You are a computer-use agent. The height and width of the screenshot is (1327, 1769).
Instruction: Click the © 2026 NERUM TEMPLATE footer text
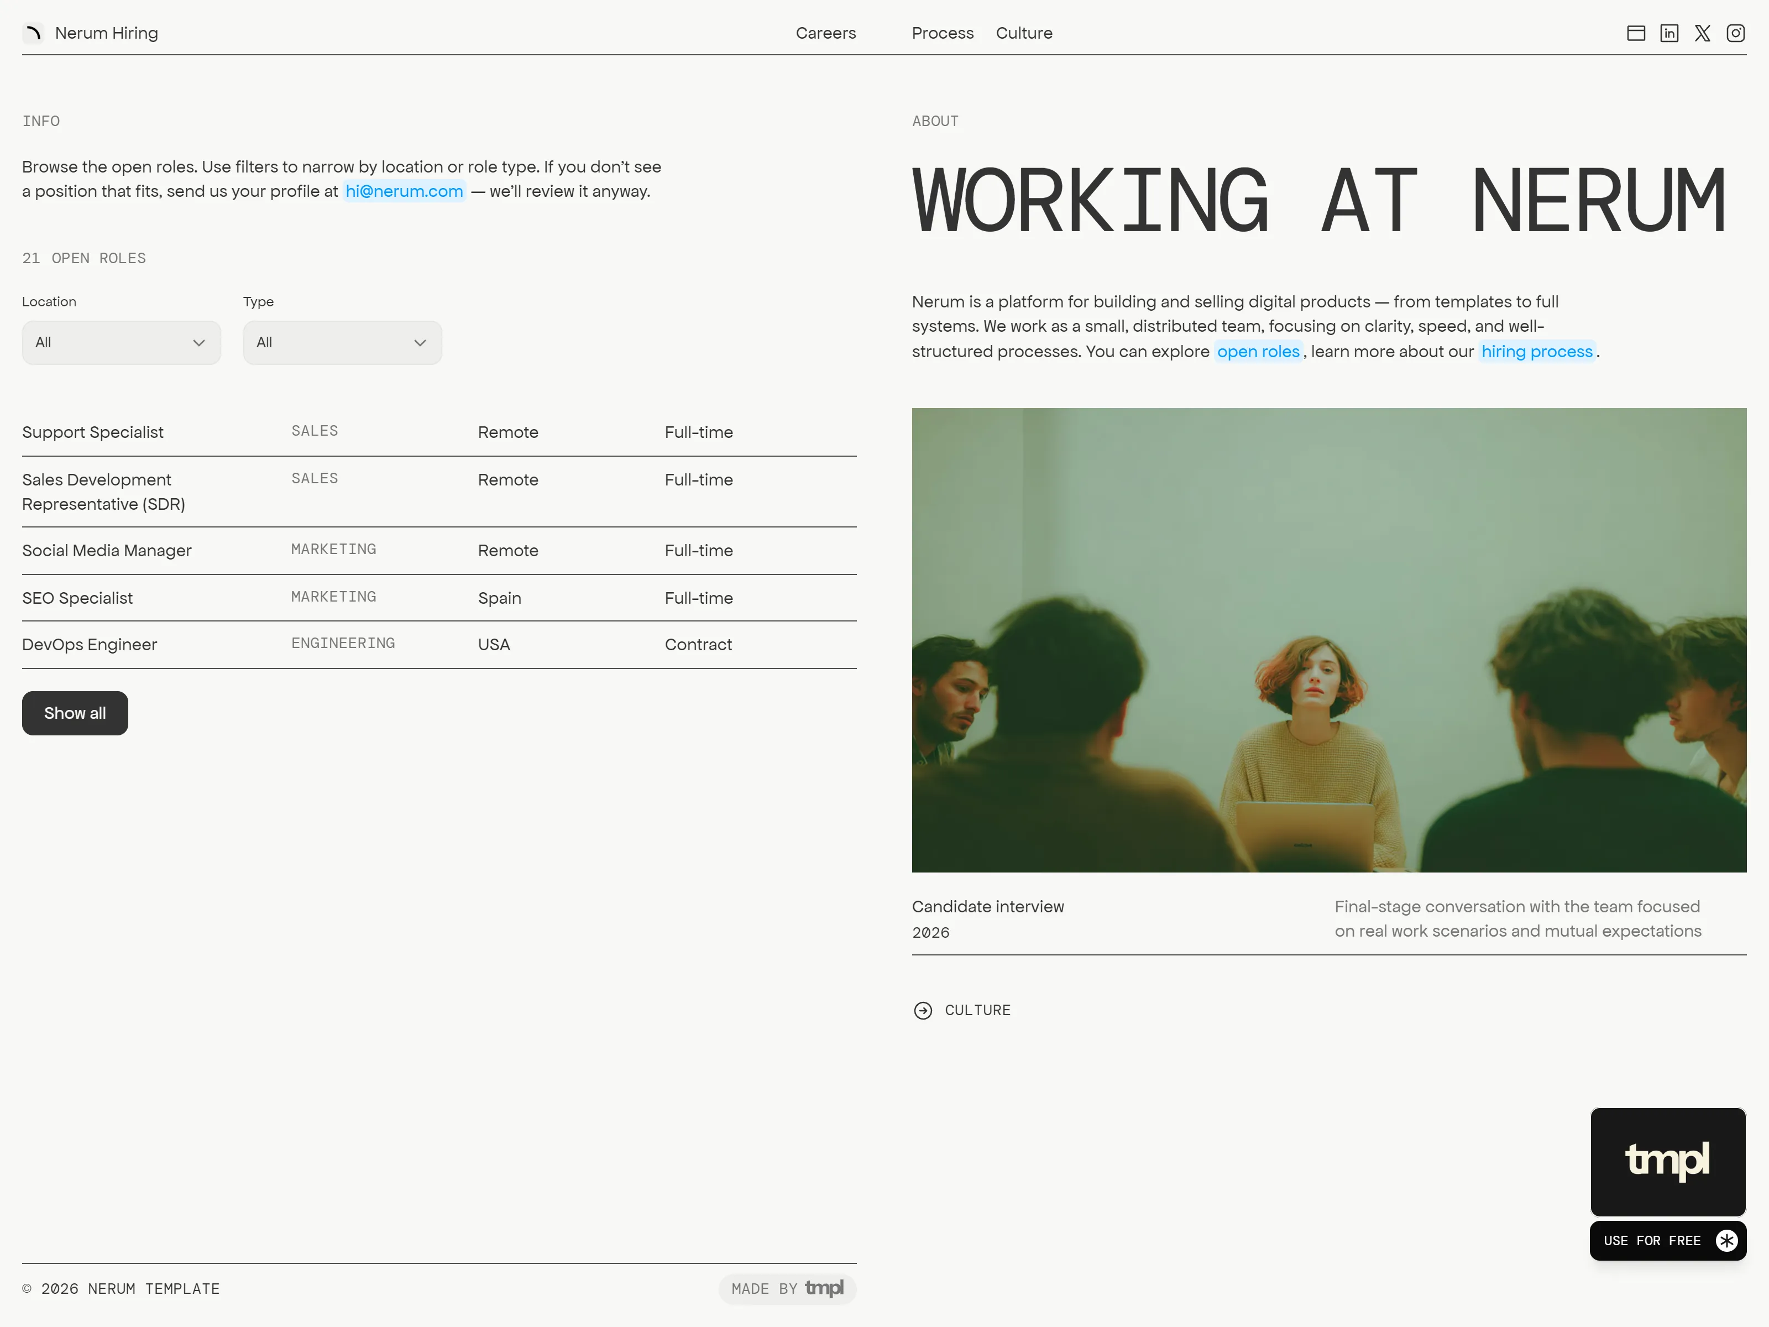(121, 1289)
